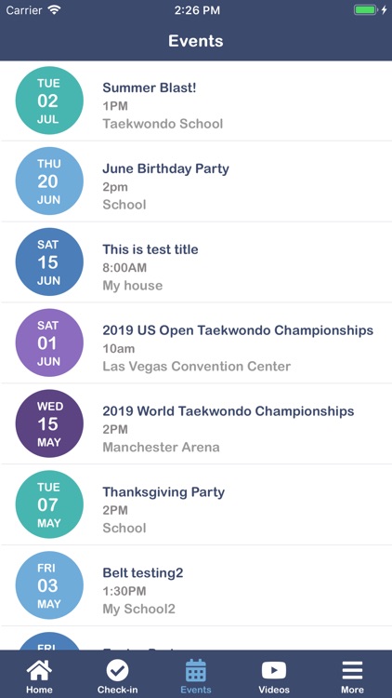Open the Summer Blast! event

196,101
